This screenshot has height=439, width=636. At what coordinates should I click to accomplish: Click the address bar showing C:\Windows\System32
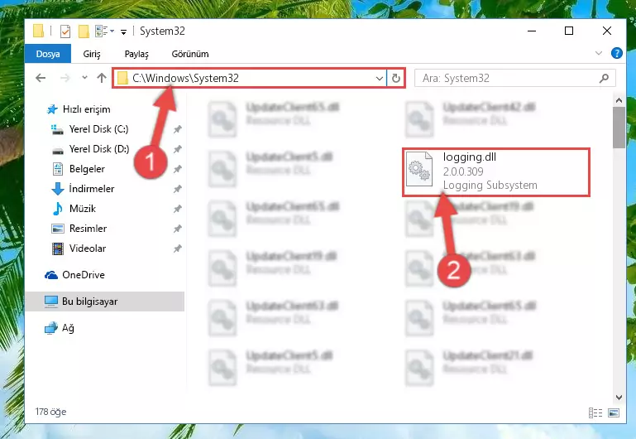[250, 78]
